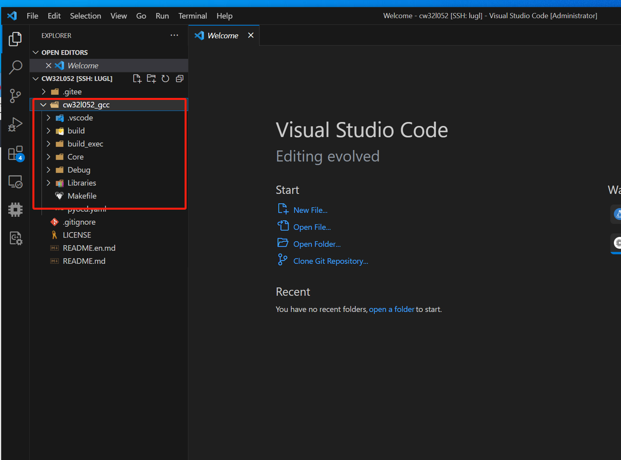Click the New Folder icon in explorer header

(x=151, y=79)
